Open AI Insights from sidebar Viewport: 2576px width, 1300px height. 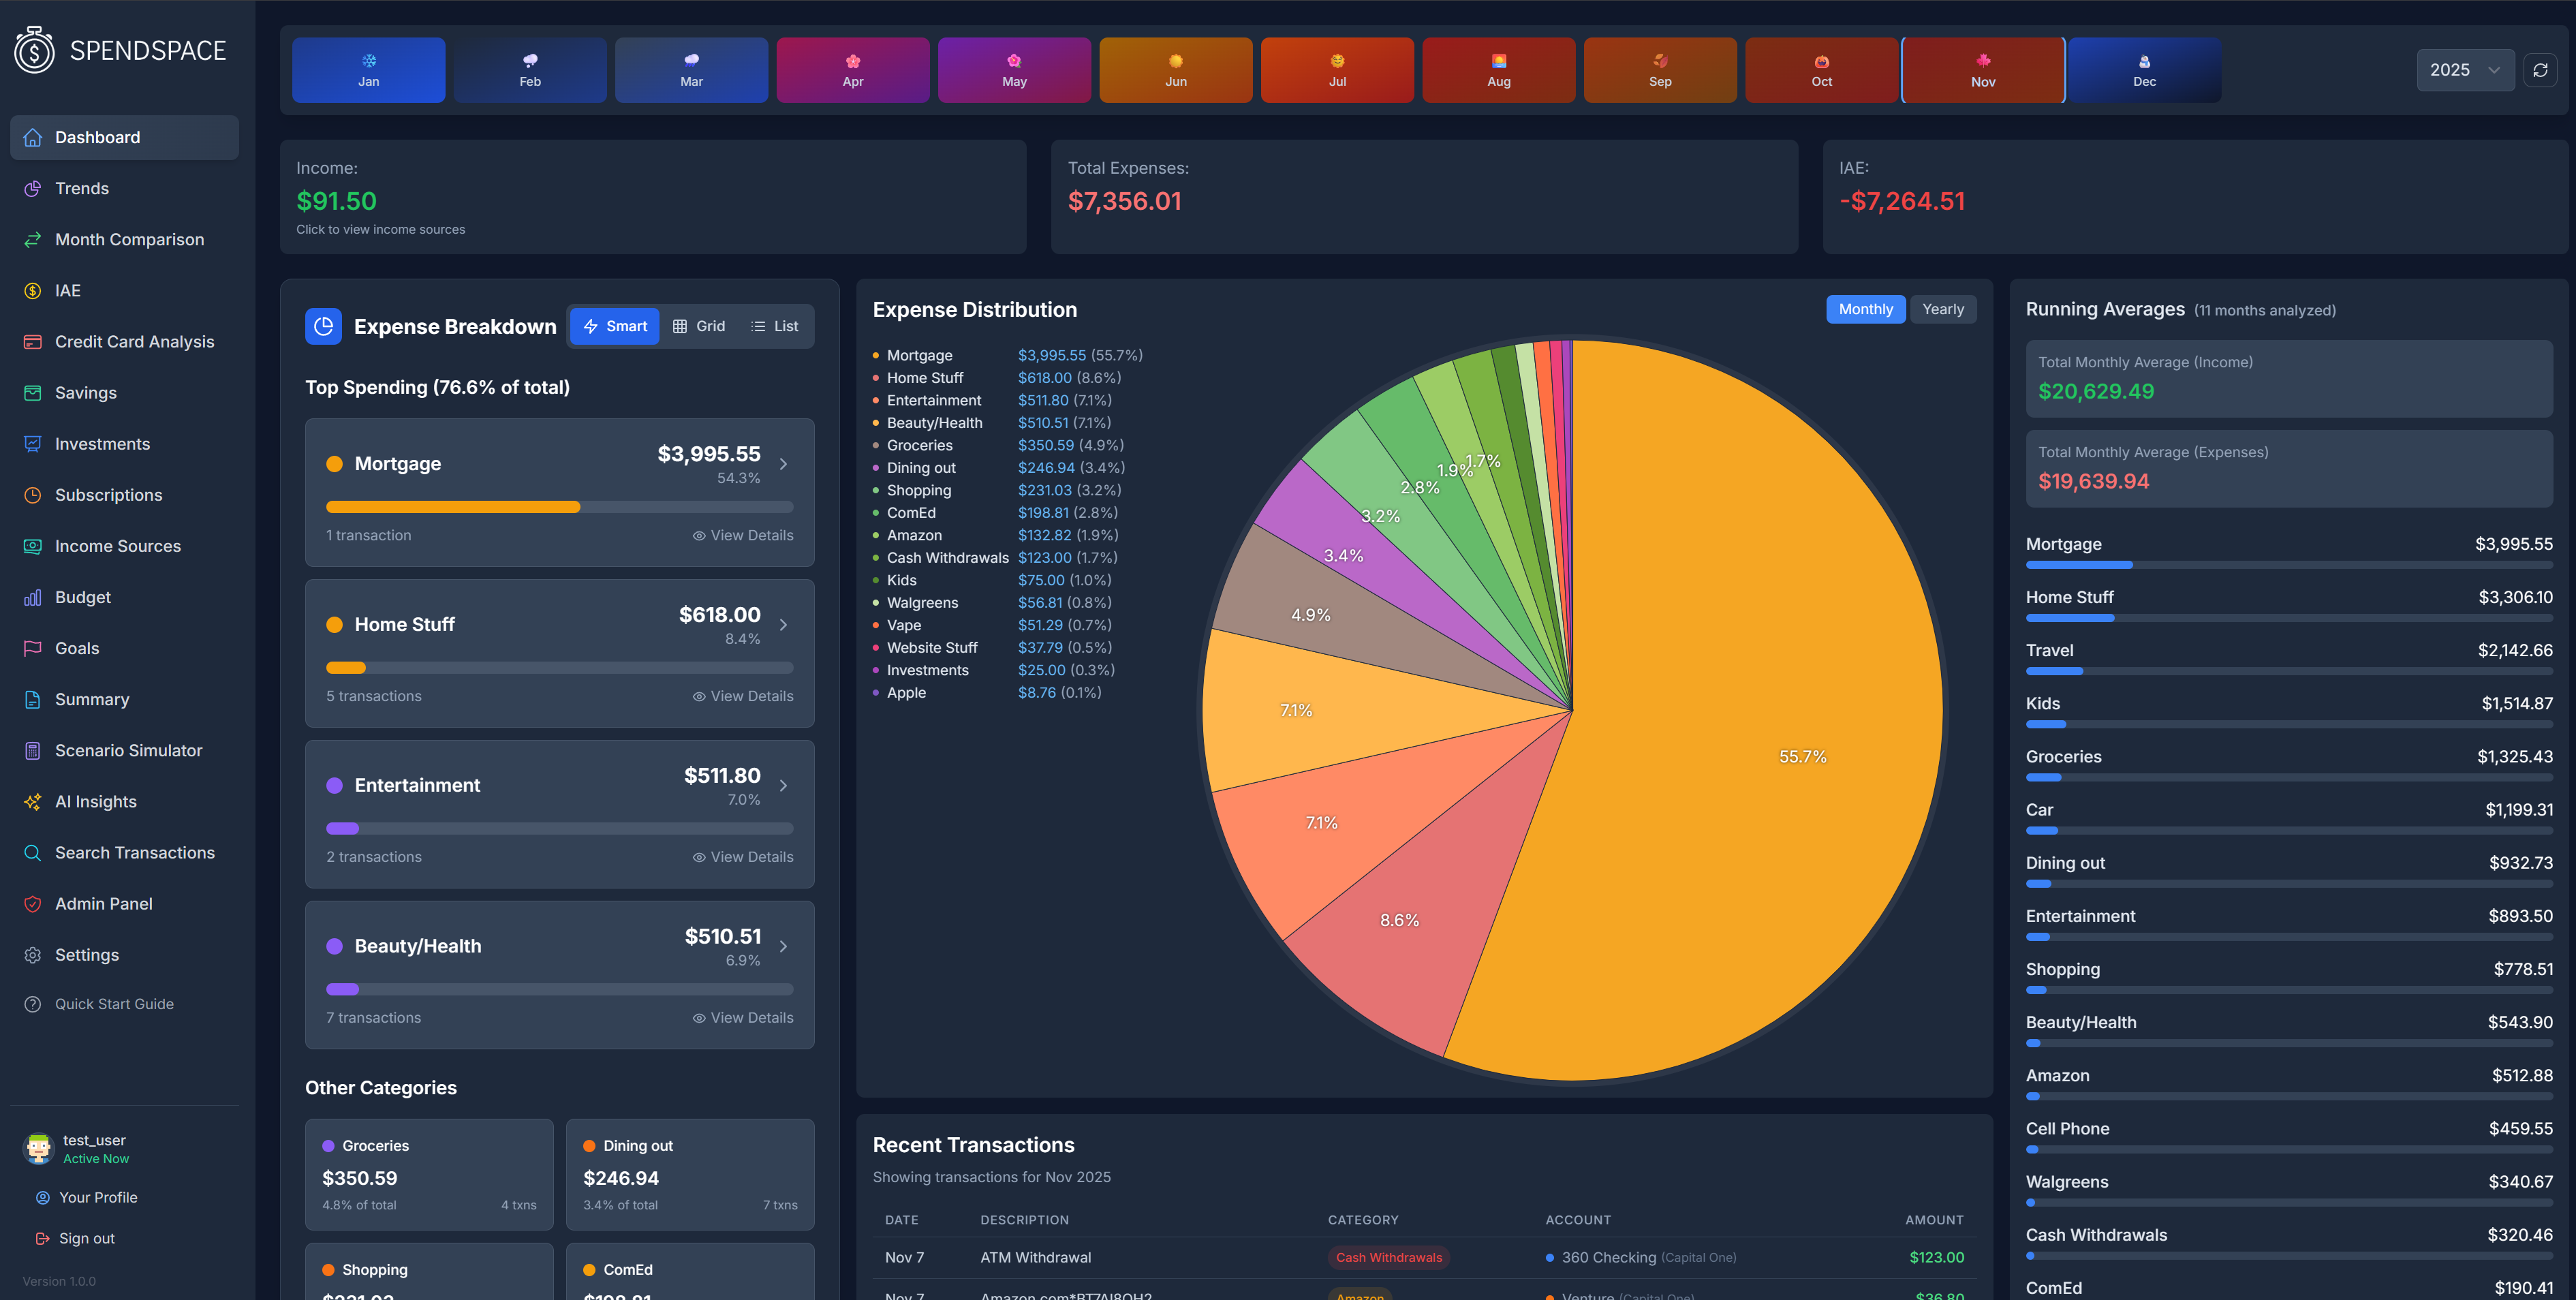(x=96, y=801)
